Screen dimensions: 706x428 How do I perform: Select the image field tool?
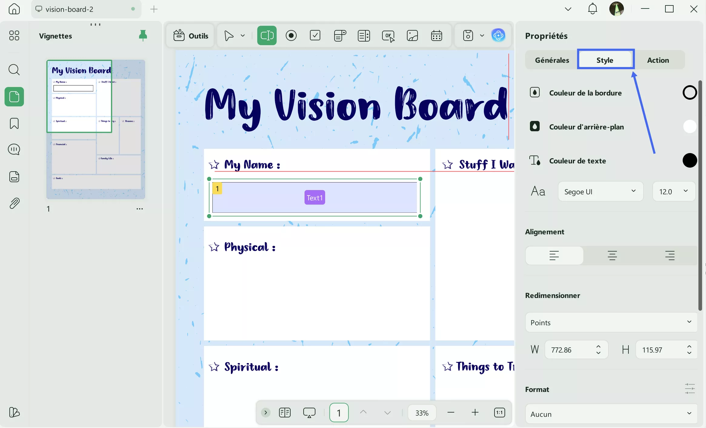click(412, 36)
